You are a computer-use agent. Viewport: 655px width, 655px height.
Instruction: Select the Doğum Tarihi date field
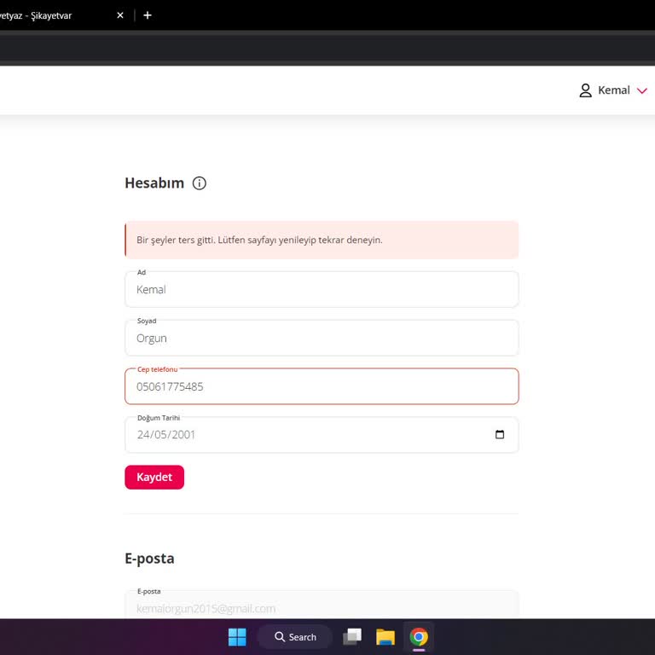(x=322, y=435)
